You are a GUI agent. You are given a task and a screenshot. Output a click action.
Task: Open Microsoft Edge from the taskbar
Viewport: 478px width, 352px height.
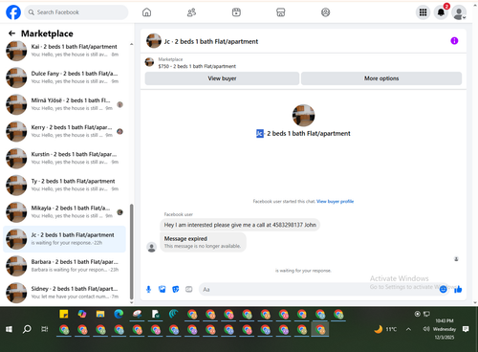pyautogui.click(x=119, y=314)
